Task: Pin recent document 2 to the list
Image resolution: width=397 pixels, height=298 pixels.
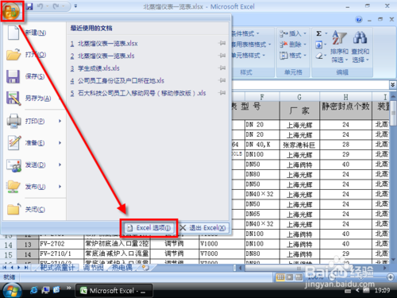Action: (x=222, y=56)
